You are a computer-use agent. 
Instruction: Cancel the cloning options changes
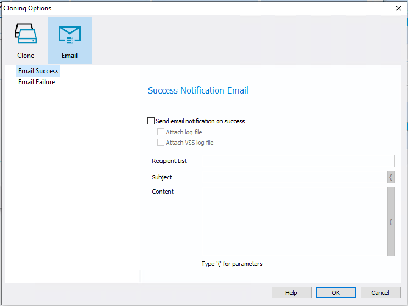380,293
